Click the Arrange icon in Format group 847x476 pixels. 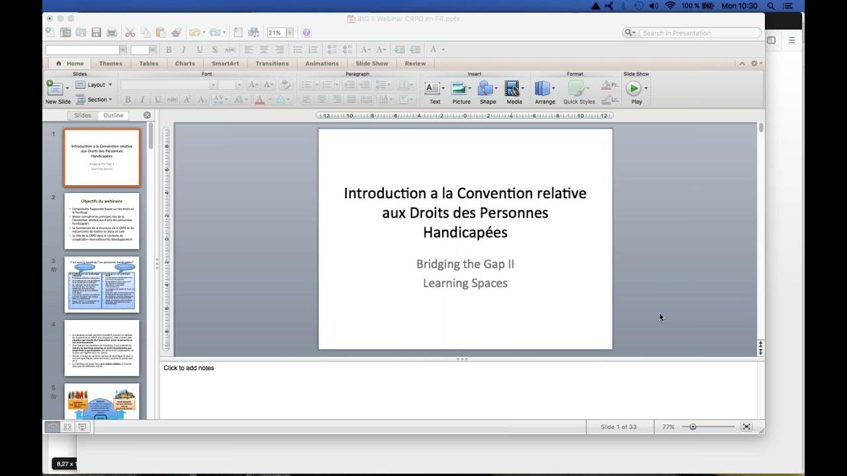point(543,88)
